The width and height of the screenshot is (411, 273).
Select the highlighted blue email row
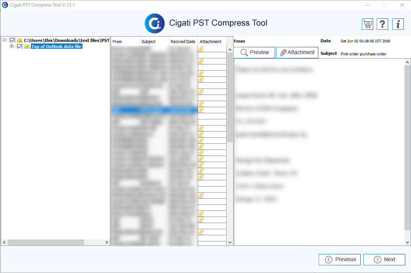coord(154,110)
